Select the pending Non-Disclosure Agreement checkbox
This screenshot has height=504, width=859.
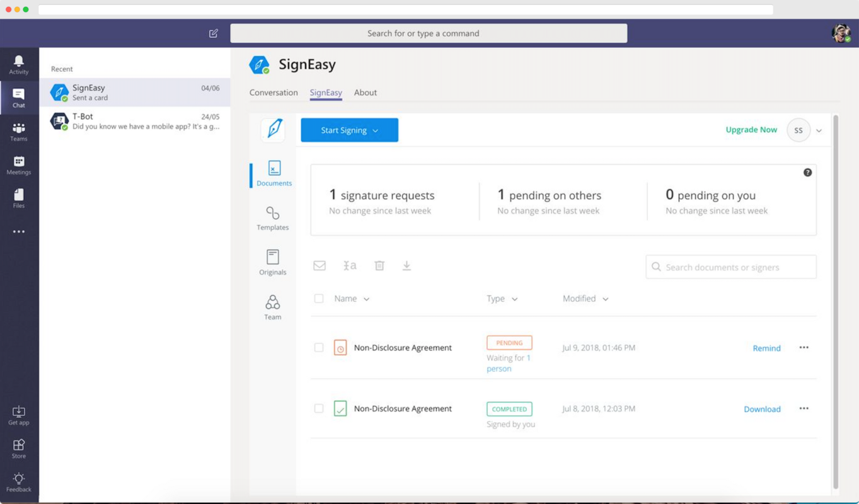pyautogui.click(x=319, y=348)
